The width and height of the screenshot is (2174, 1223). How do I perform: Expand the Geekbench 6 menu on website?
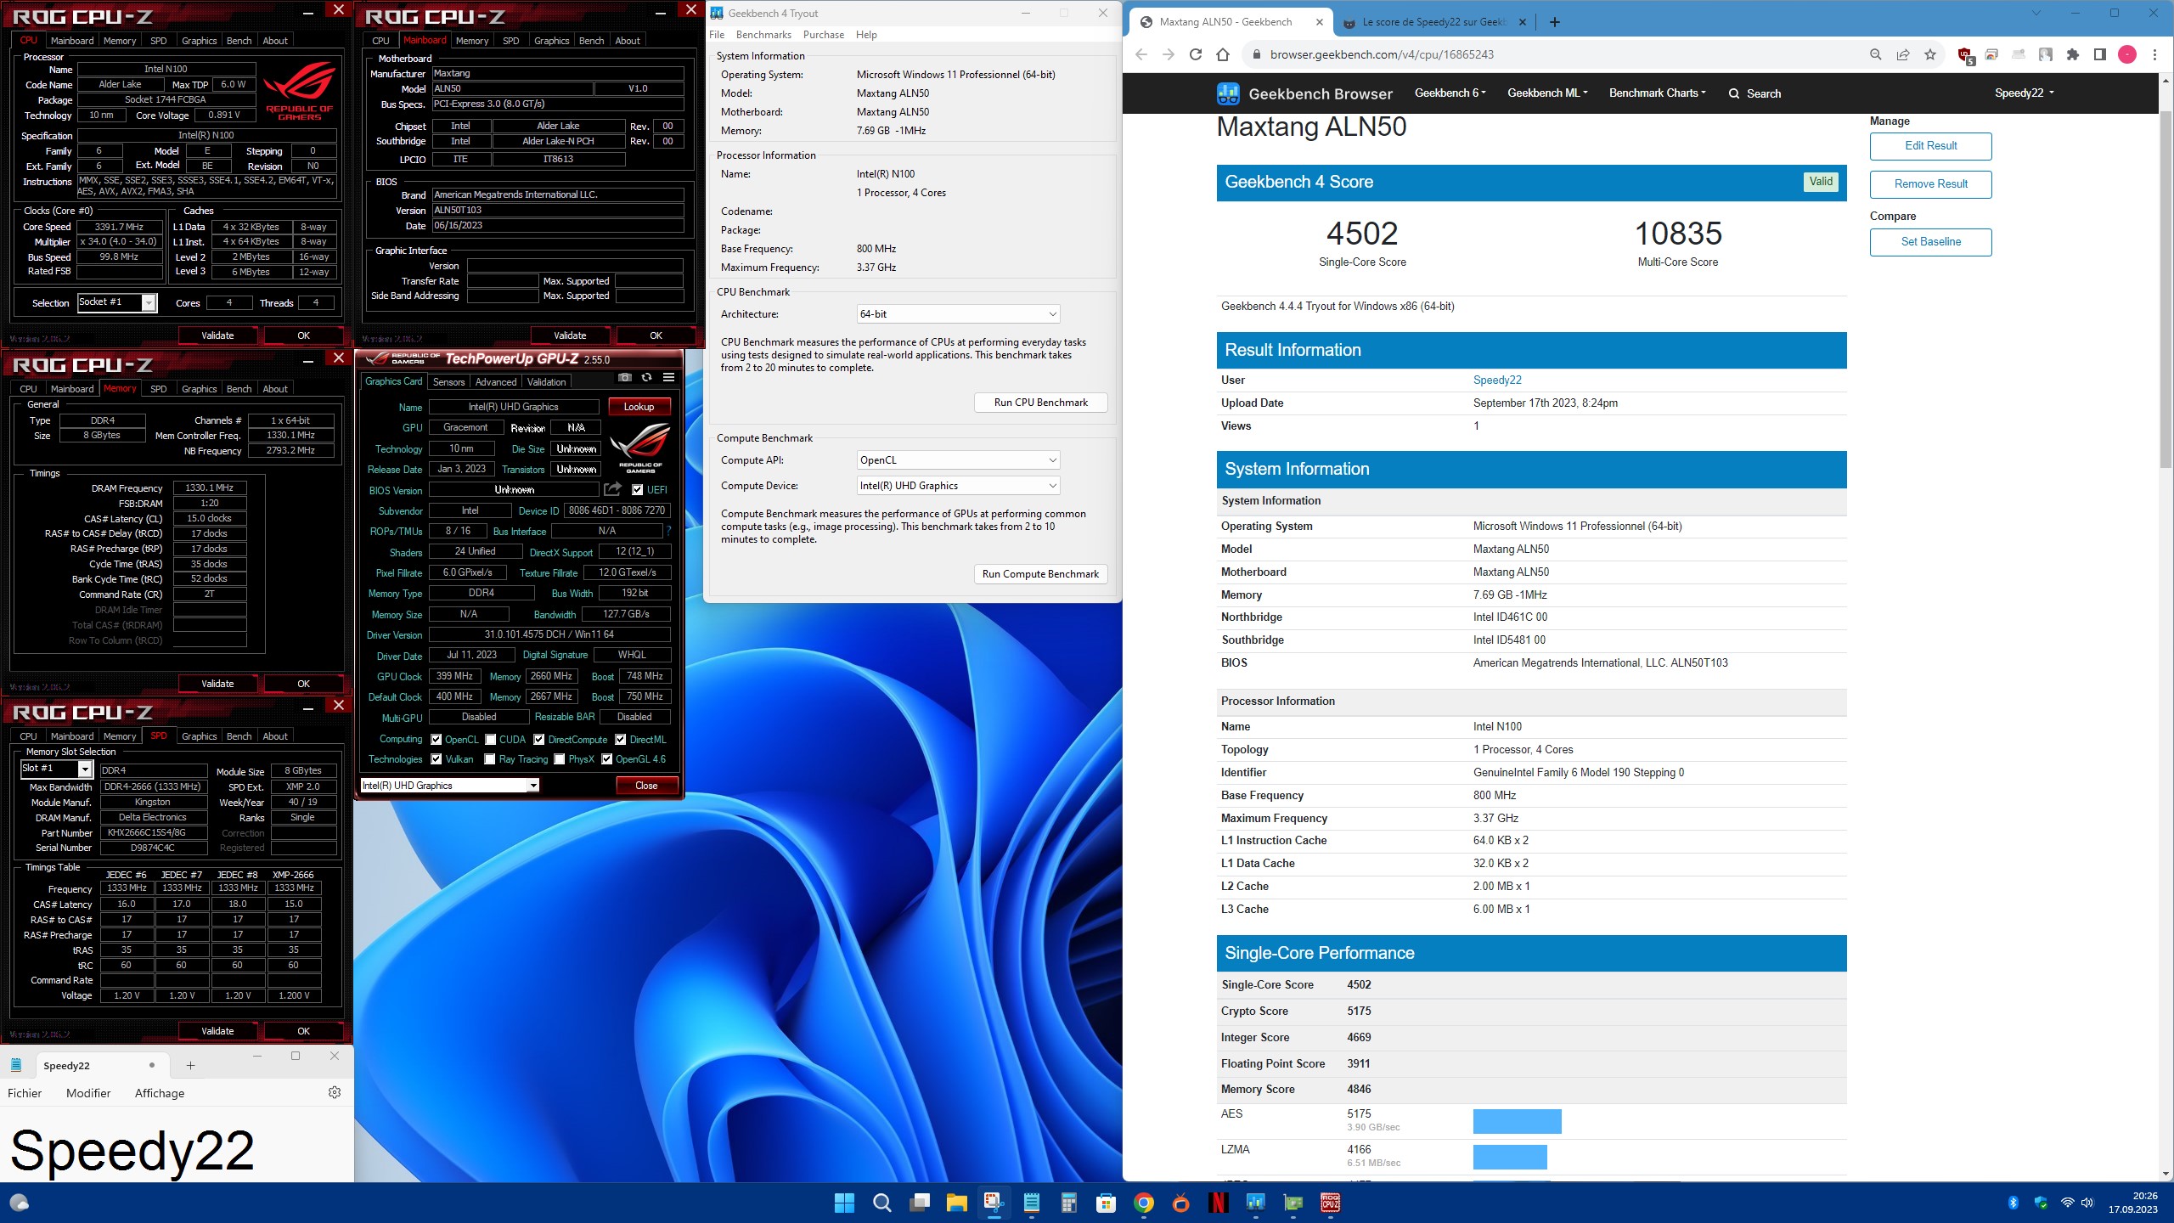pyautogui.click(x=1450, y=93)
